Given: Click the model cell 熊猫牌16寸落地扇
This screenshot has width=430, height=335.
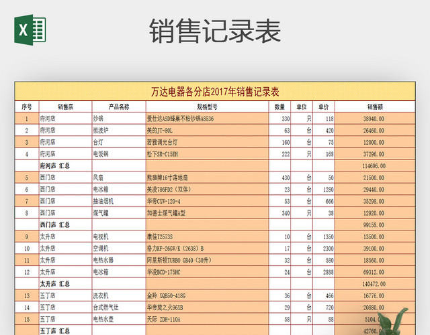Looking at the screenshot, I should [x=207, y=178].
